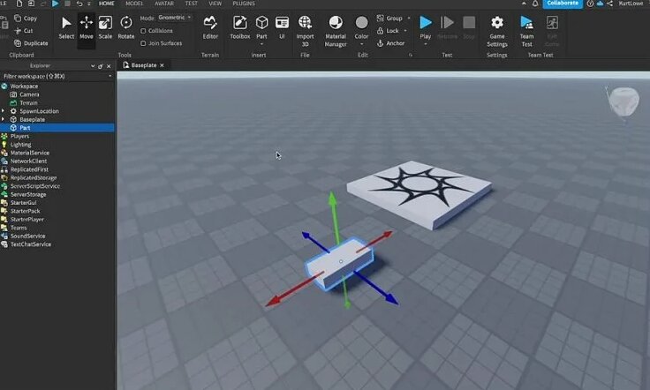
Task: Launch Import 3D tool
Action: [305, 31]
